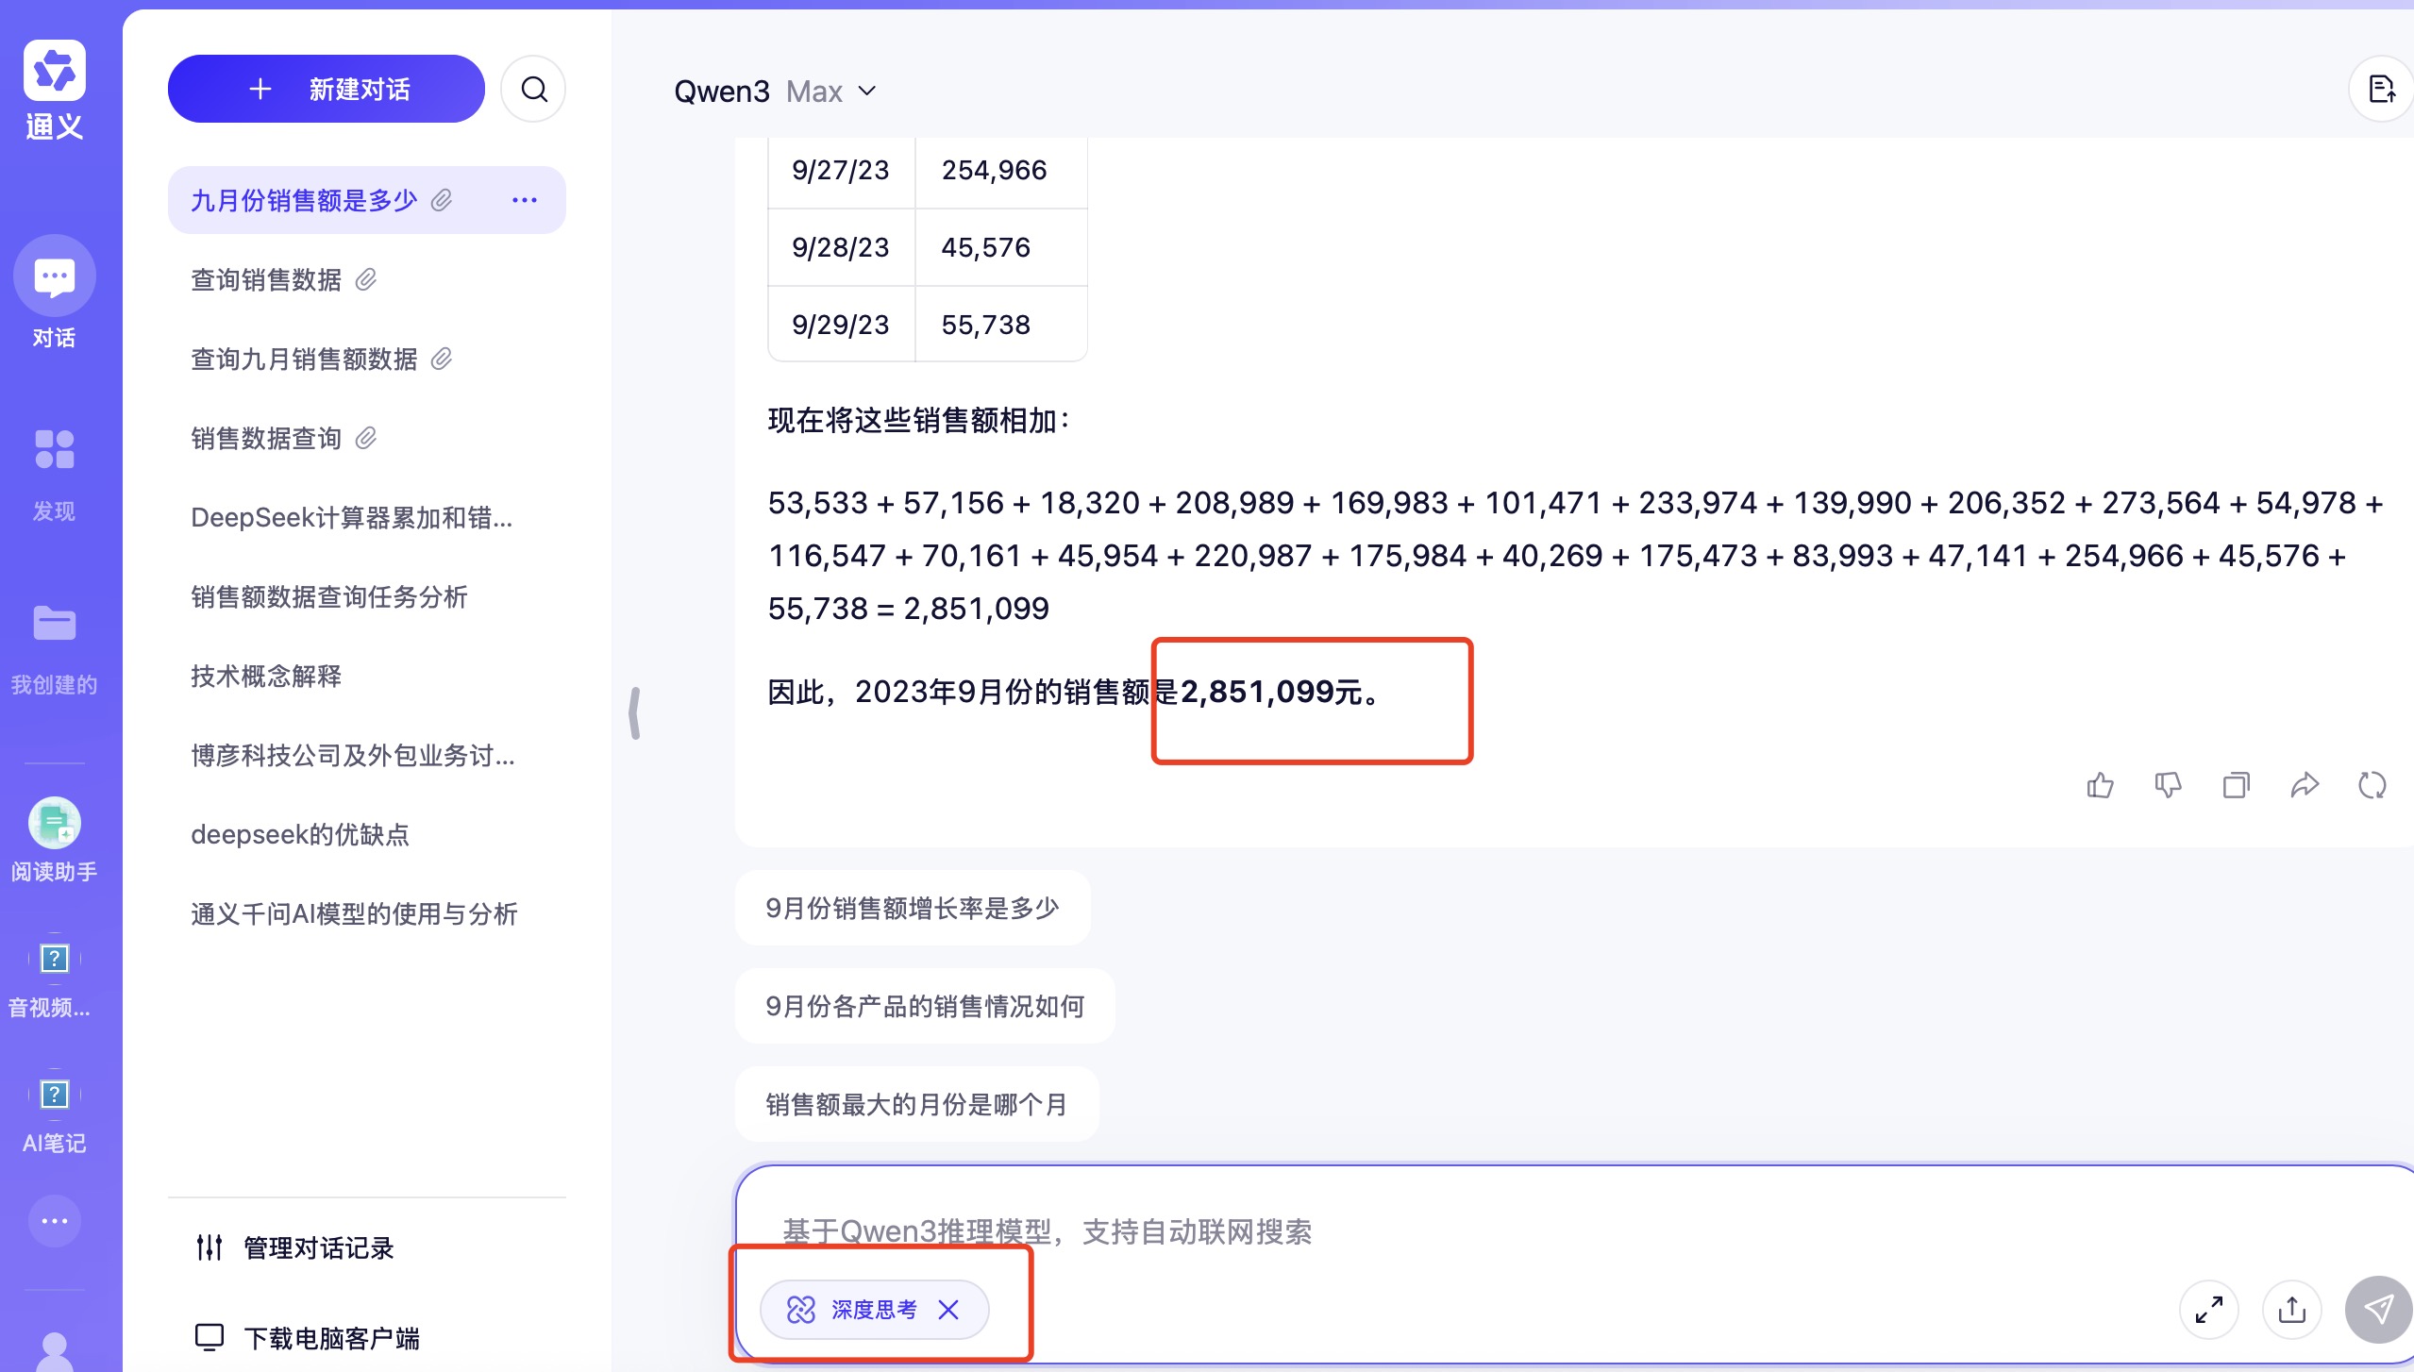Click the search conversations magnifier icon
The image size is (2414, 1372).
(534, 90)
